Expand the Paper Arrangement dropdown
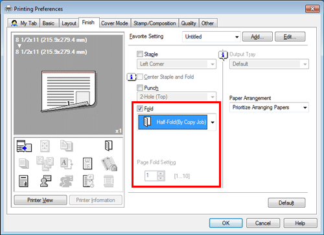324x235 pixels. (x=269, y=107)
